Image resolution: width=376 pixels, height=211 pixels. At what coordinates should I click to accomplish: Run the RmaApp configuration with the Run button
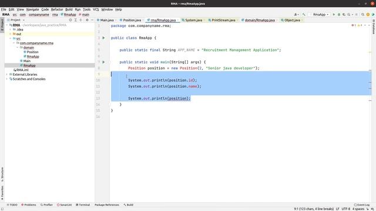[x=334, y=15]
